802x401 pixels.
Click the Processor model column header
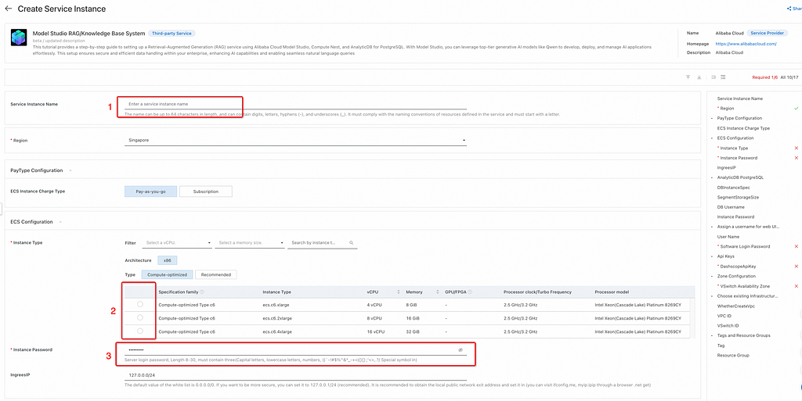pos(612,292)
